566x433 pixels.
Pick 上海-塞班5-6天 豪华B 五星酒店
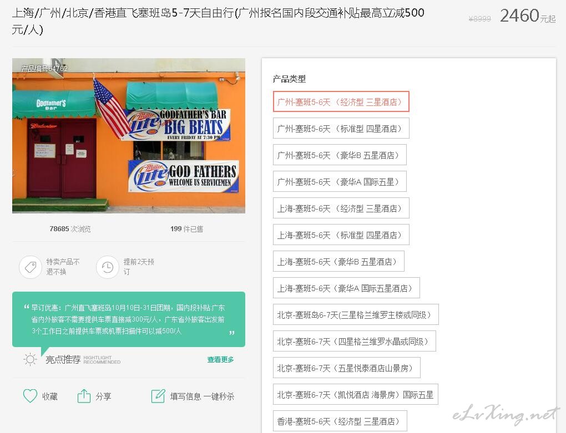coord(338,262)
